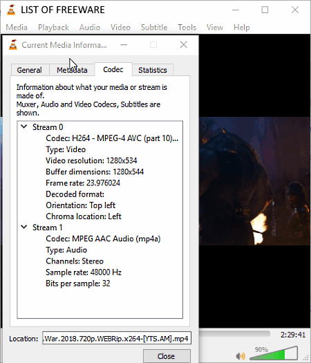Open the Statistics tab
The height and width of the screenshot is (363, 311).
click(153, 70)
